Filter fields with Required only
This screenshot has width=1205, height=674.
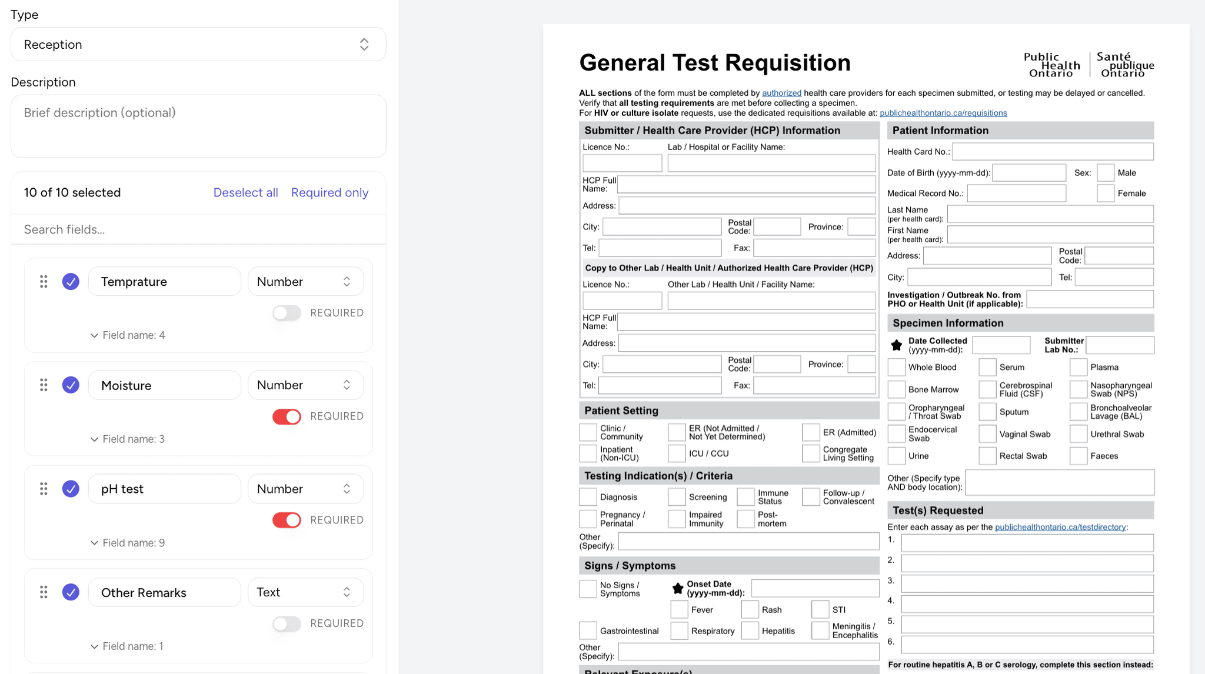pos(329,192)
